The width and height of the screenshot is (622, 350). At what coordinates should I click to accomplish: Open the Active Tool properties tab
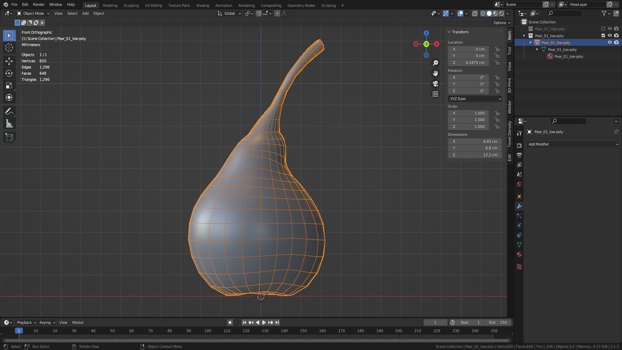(x=519, y=133)
